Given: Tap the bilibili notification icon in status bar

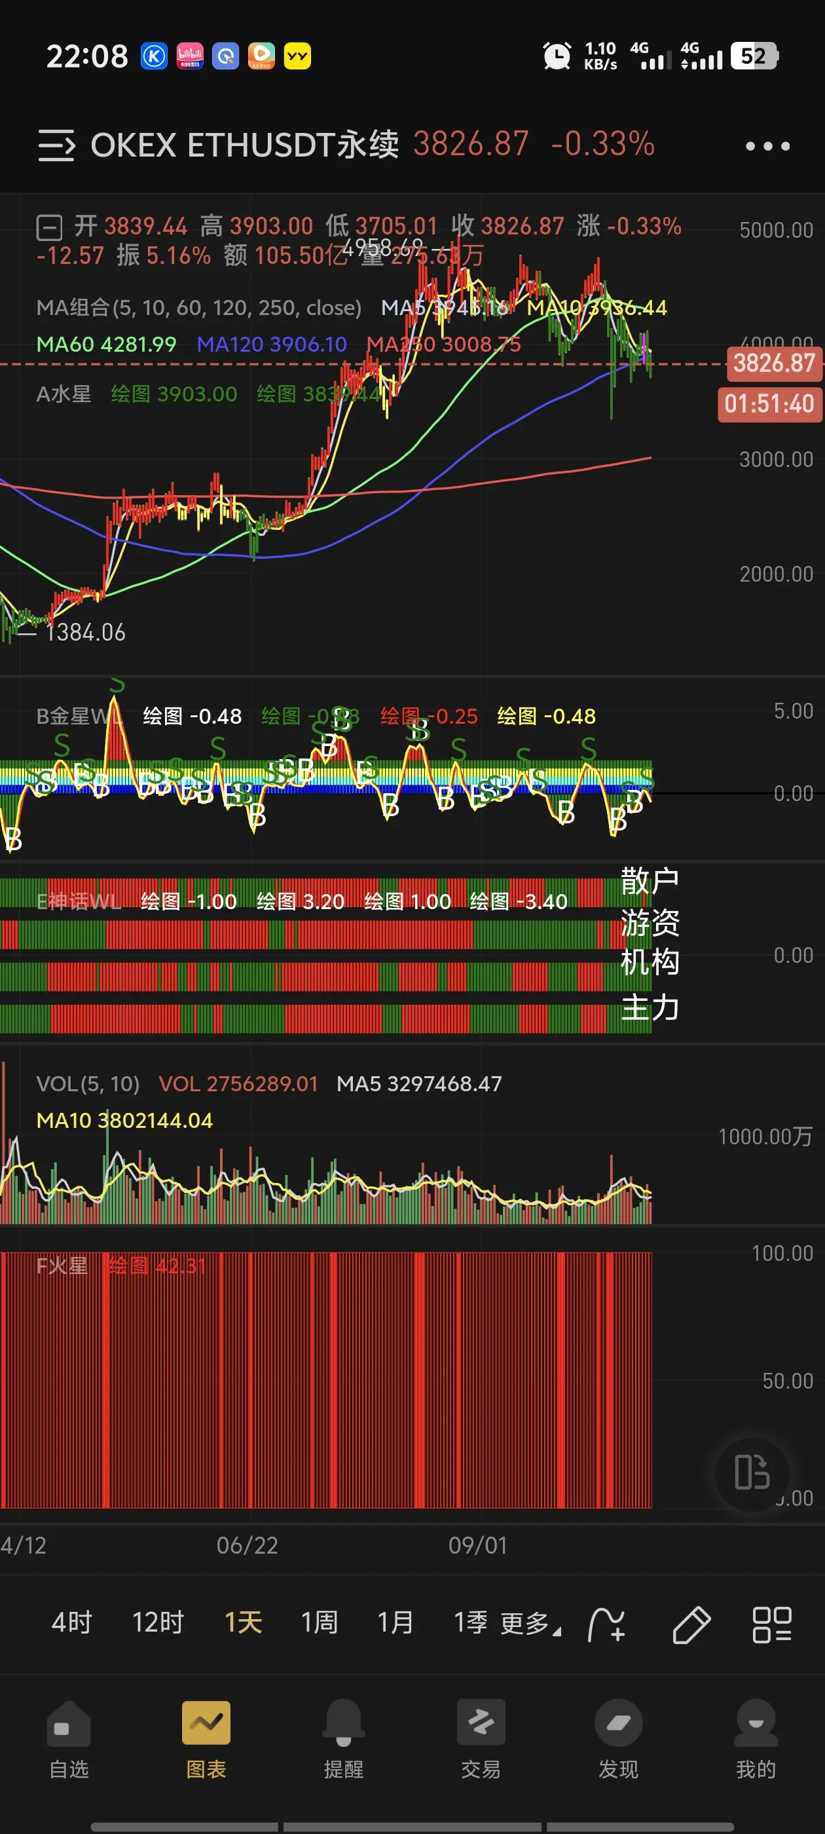Looking at the screenshot, I should [x=190, y=56].
